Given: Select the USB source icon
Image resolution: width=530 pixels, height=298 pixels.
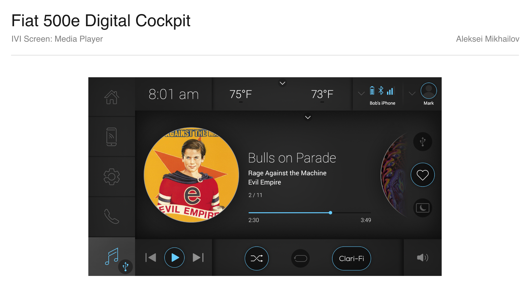Looking at the screenshot, I should 423,142.
